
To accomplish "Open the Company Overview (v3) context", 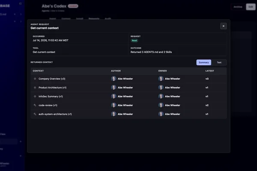I will (x=52, y=79).
